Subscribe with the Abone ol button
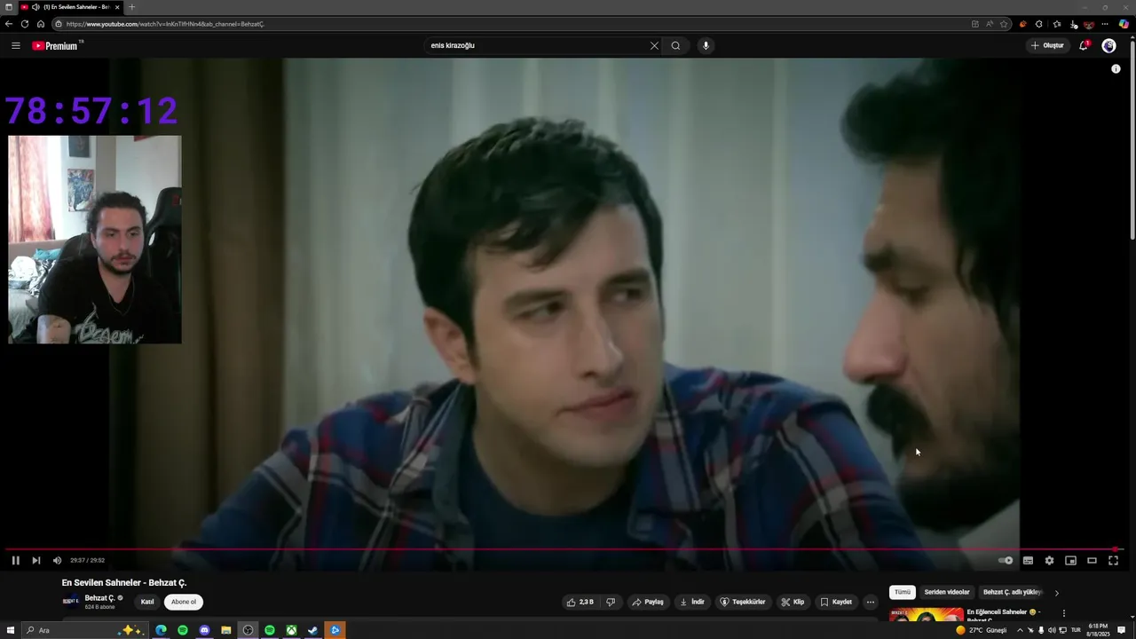 click(184, 602)
